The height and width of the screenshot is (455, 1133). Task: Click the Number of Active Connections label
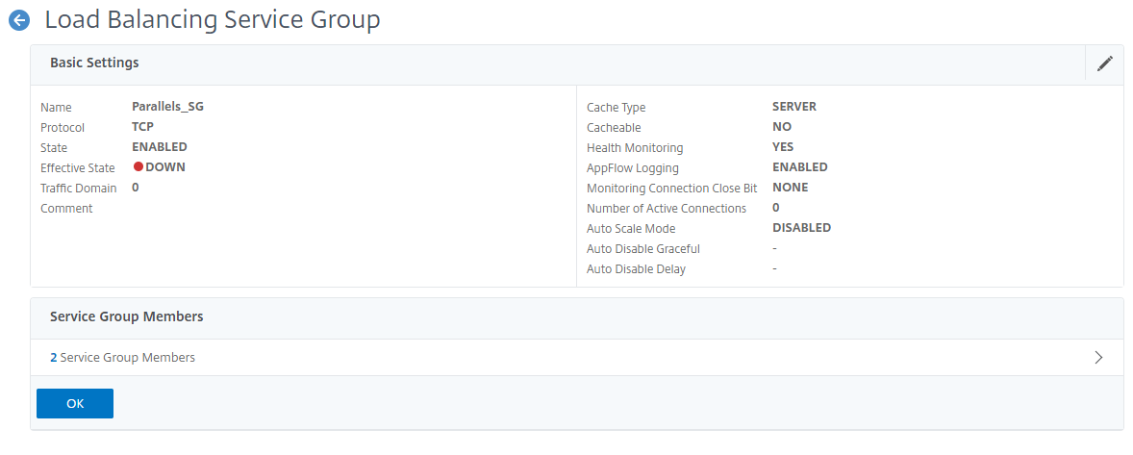click(x=666, y=208)
